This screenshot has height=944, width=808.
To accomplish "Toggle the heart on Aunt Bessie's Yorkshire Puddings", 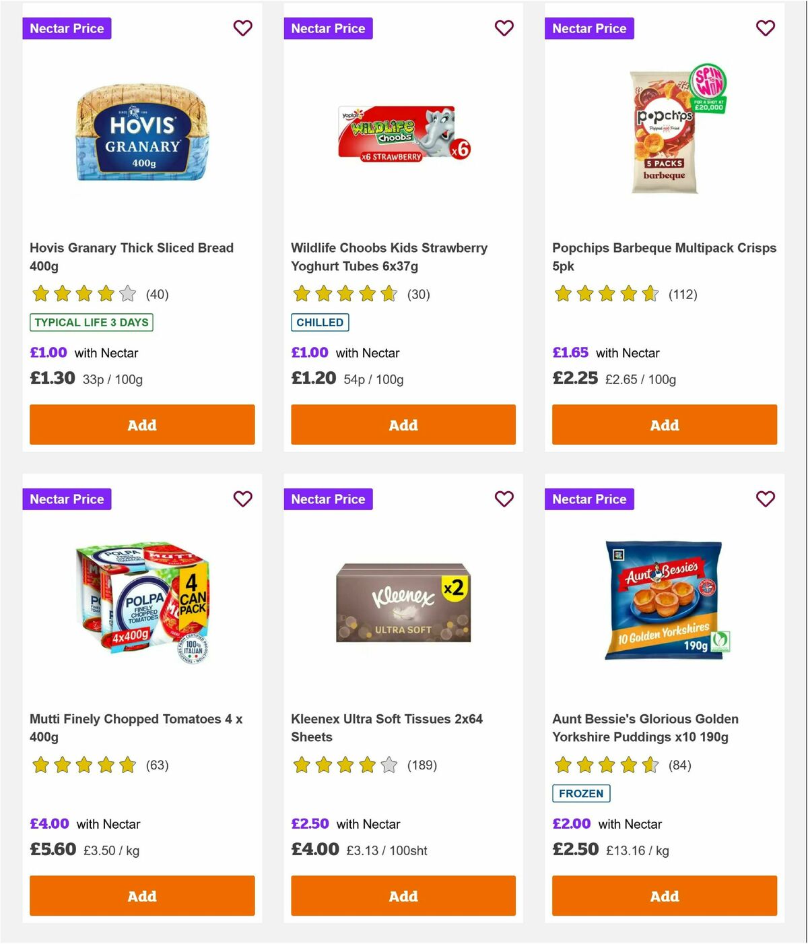I will tap(765, 499).
